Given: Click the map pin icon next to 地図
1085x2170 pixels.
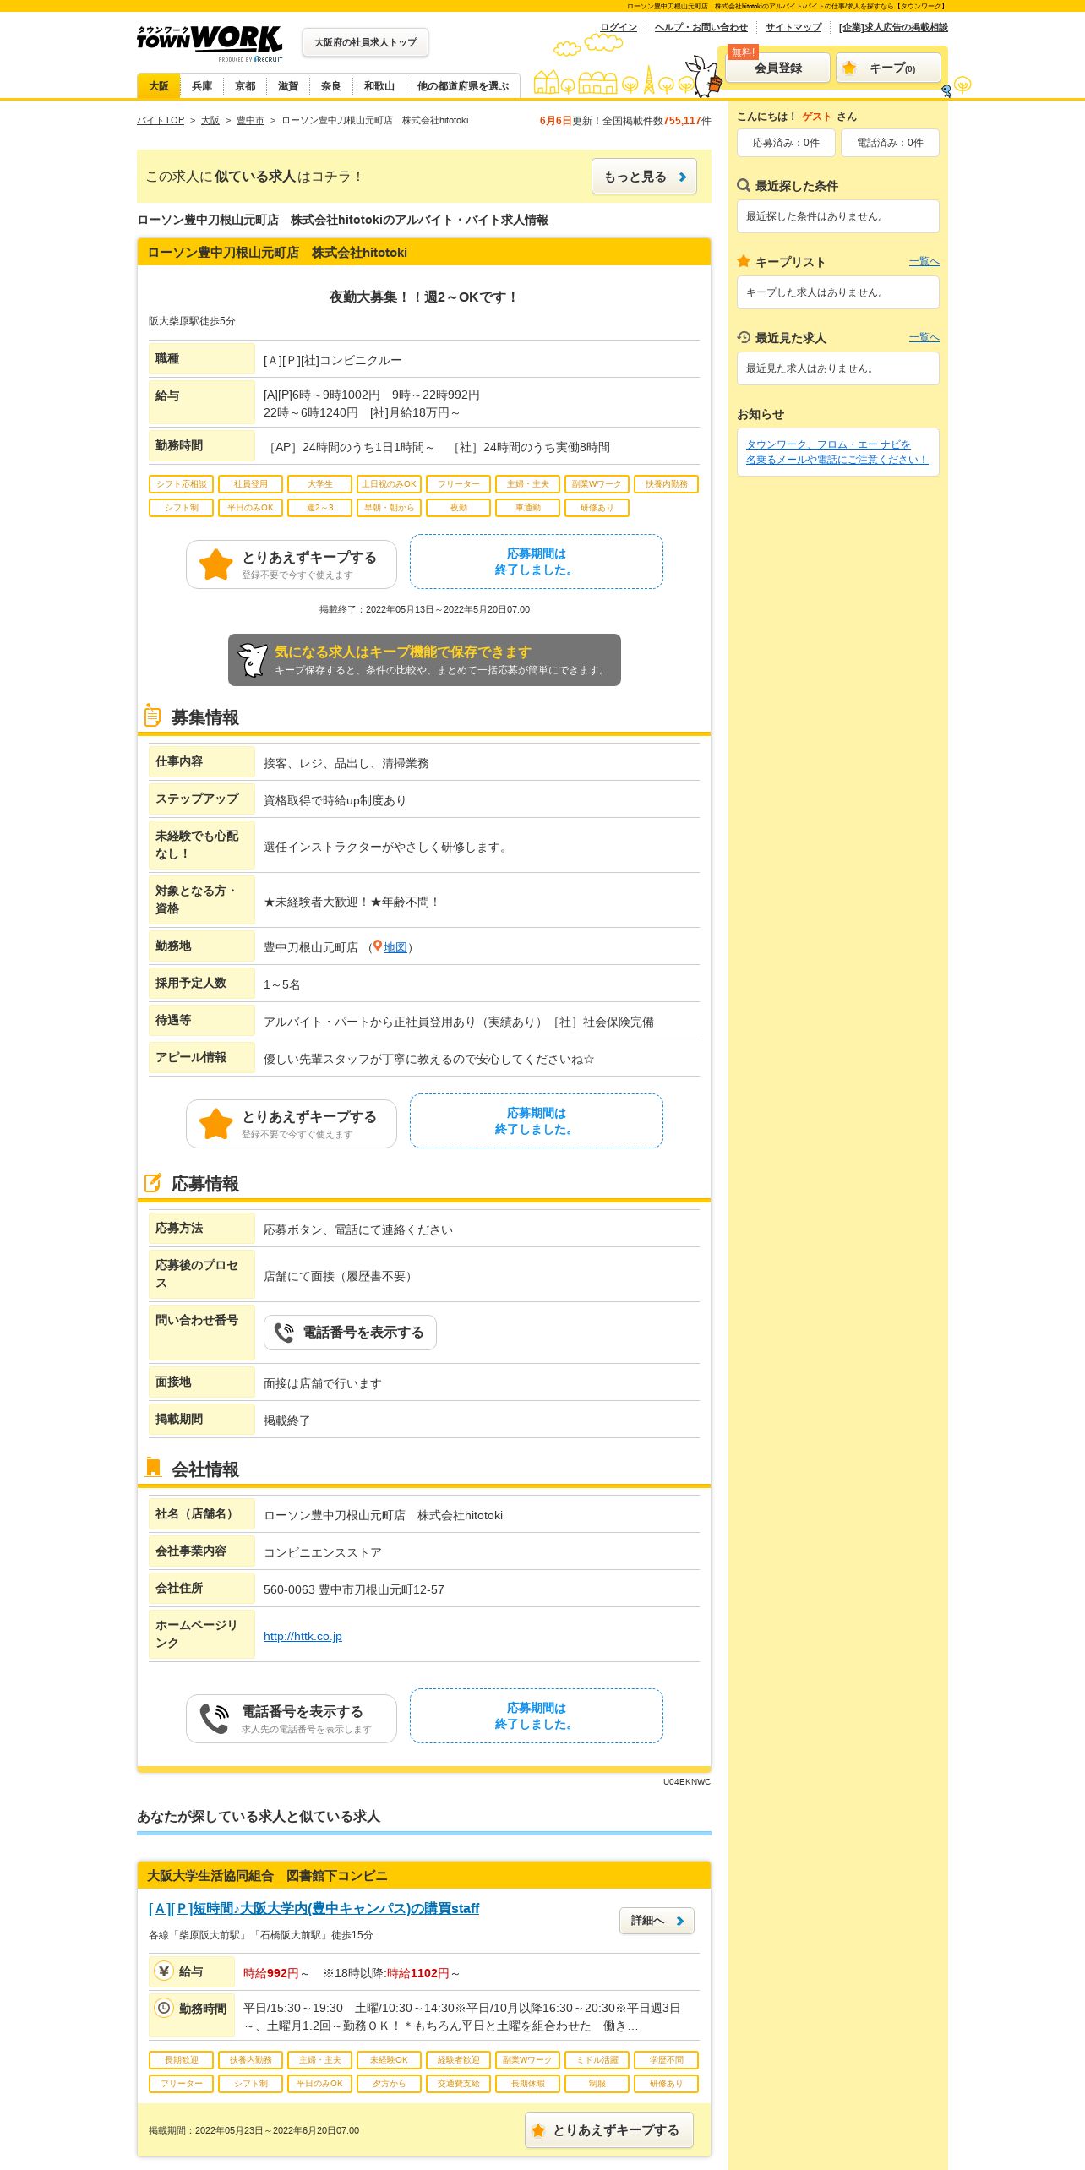Looking at the screenshot, I should click(378, 946).
